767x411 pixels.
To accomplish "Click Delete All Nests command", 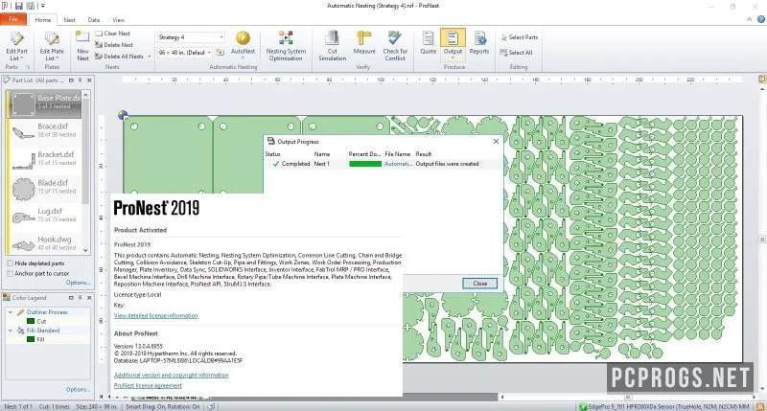I will (x=119, y=57).
